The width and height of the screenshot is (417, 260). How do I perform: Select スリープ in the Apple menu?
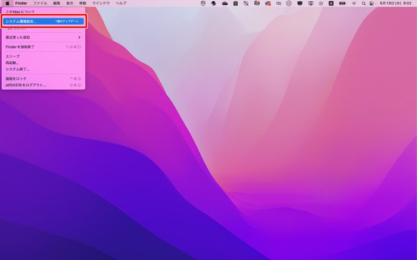point(13,56)
